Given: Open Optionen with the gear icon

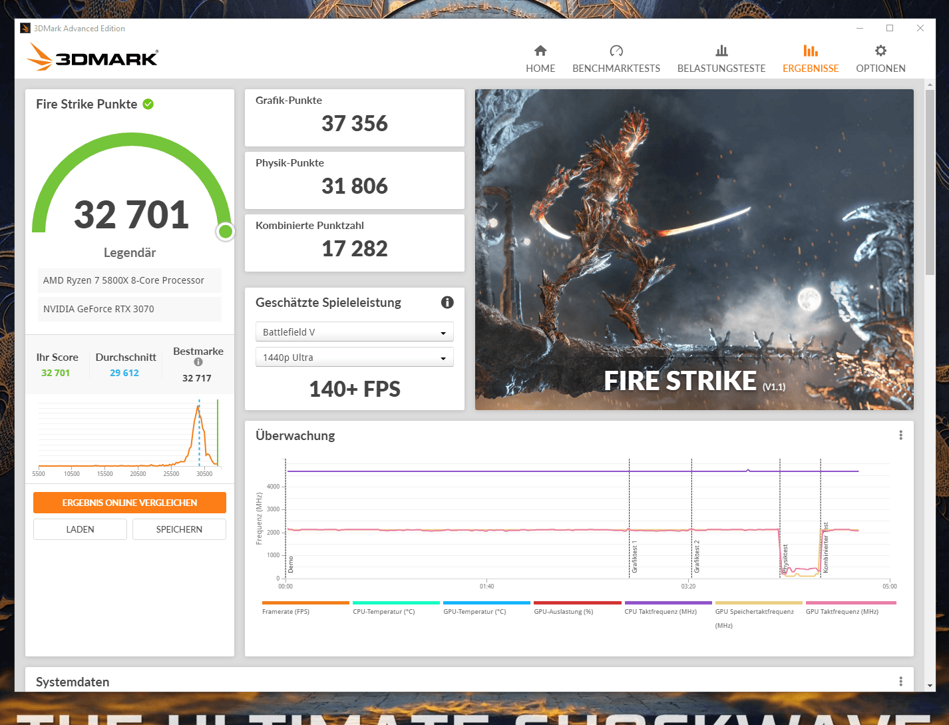Looking at the screenshot, I should 880,51.
